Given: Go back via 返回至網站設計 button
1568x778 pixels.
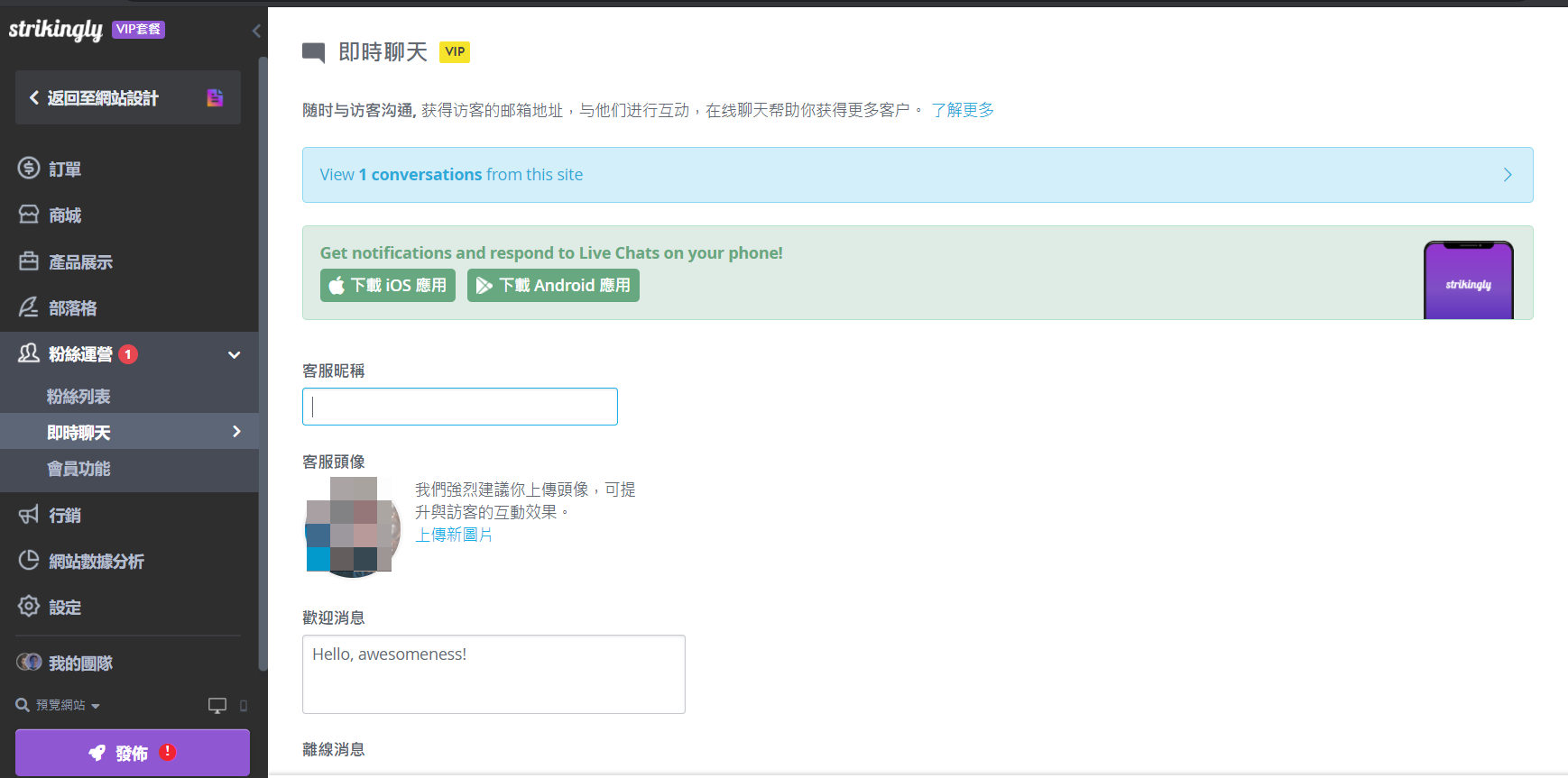Looking at the screenshot, I should tap(128, 97).
